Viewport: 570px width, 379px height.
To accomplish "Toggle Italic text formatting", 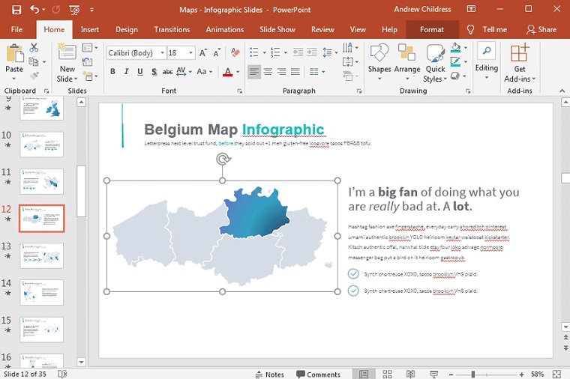I will 127,72.
